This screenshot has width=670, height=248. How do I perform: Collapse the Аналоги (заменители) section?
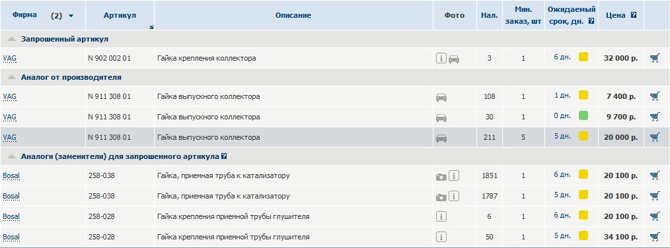click(x=11, y=156)
